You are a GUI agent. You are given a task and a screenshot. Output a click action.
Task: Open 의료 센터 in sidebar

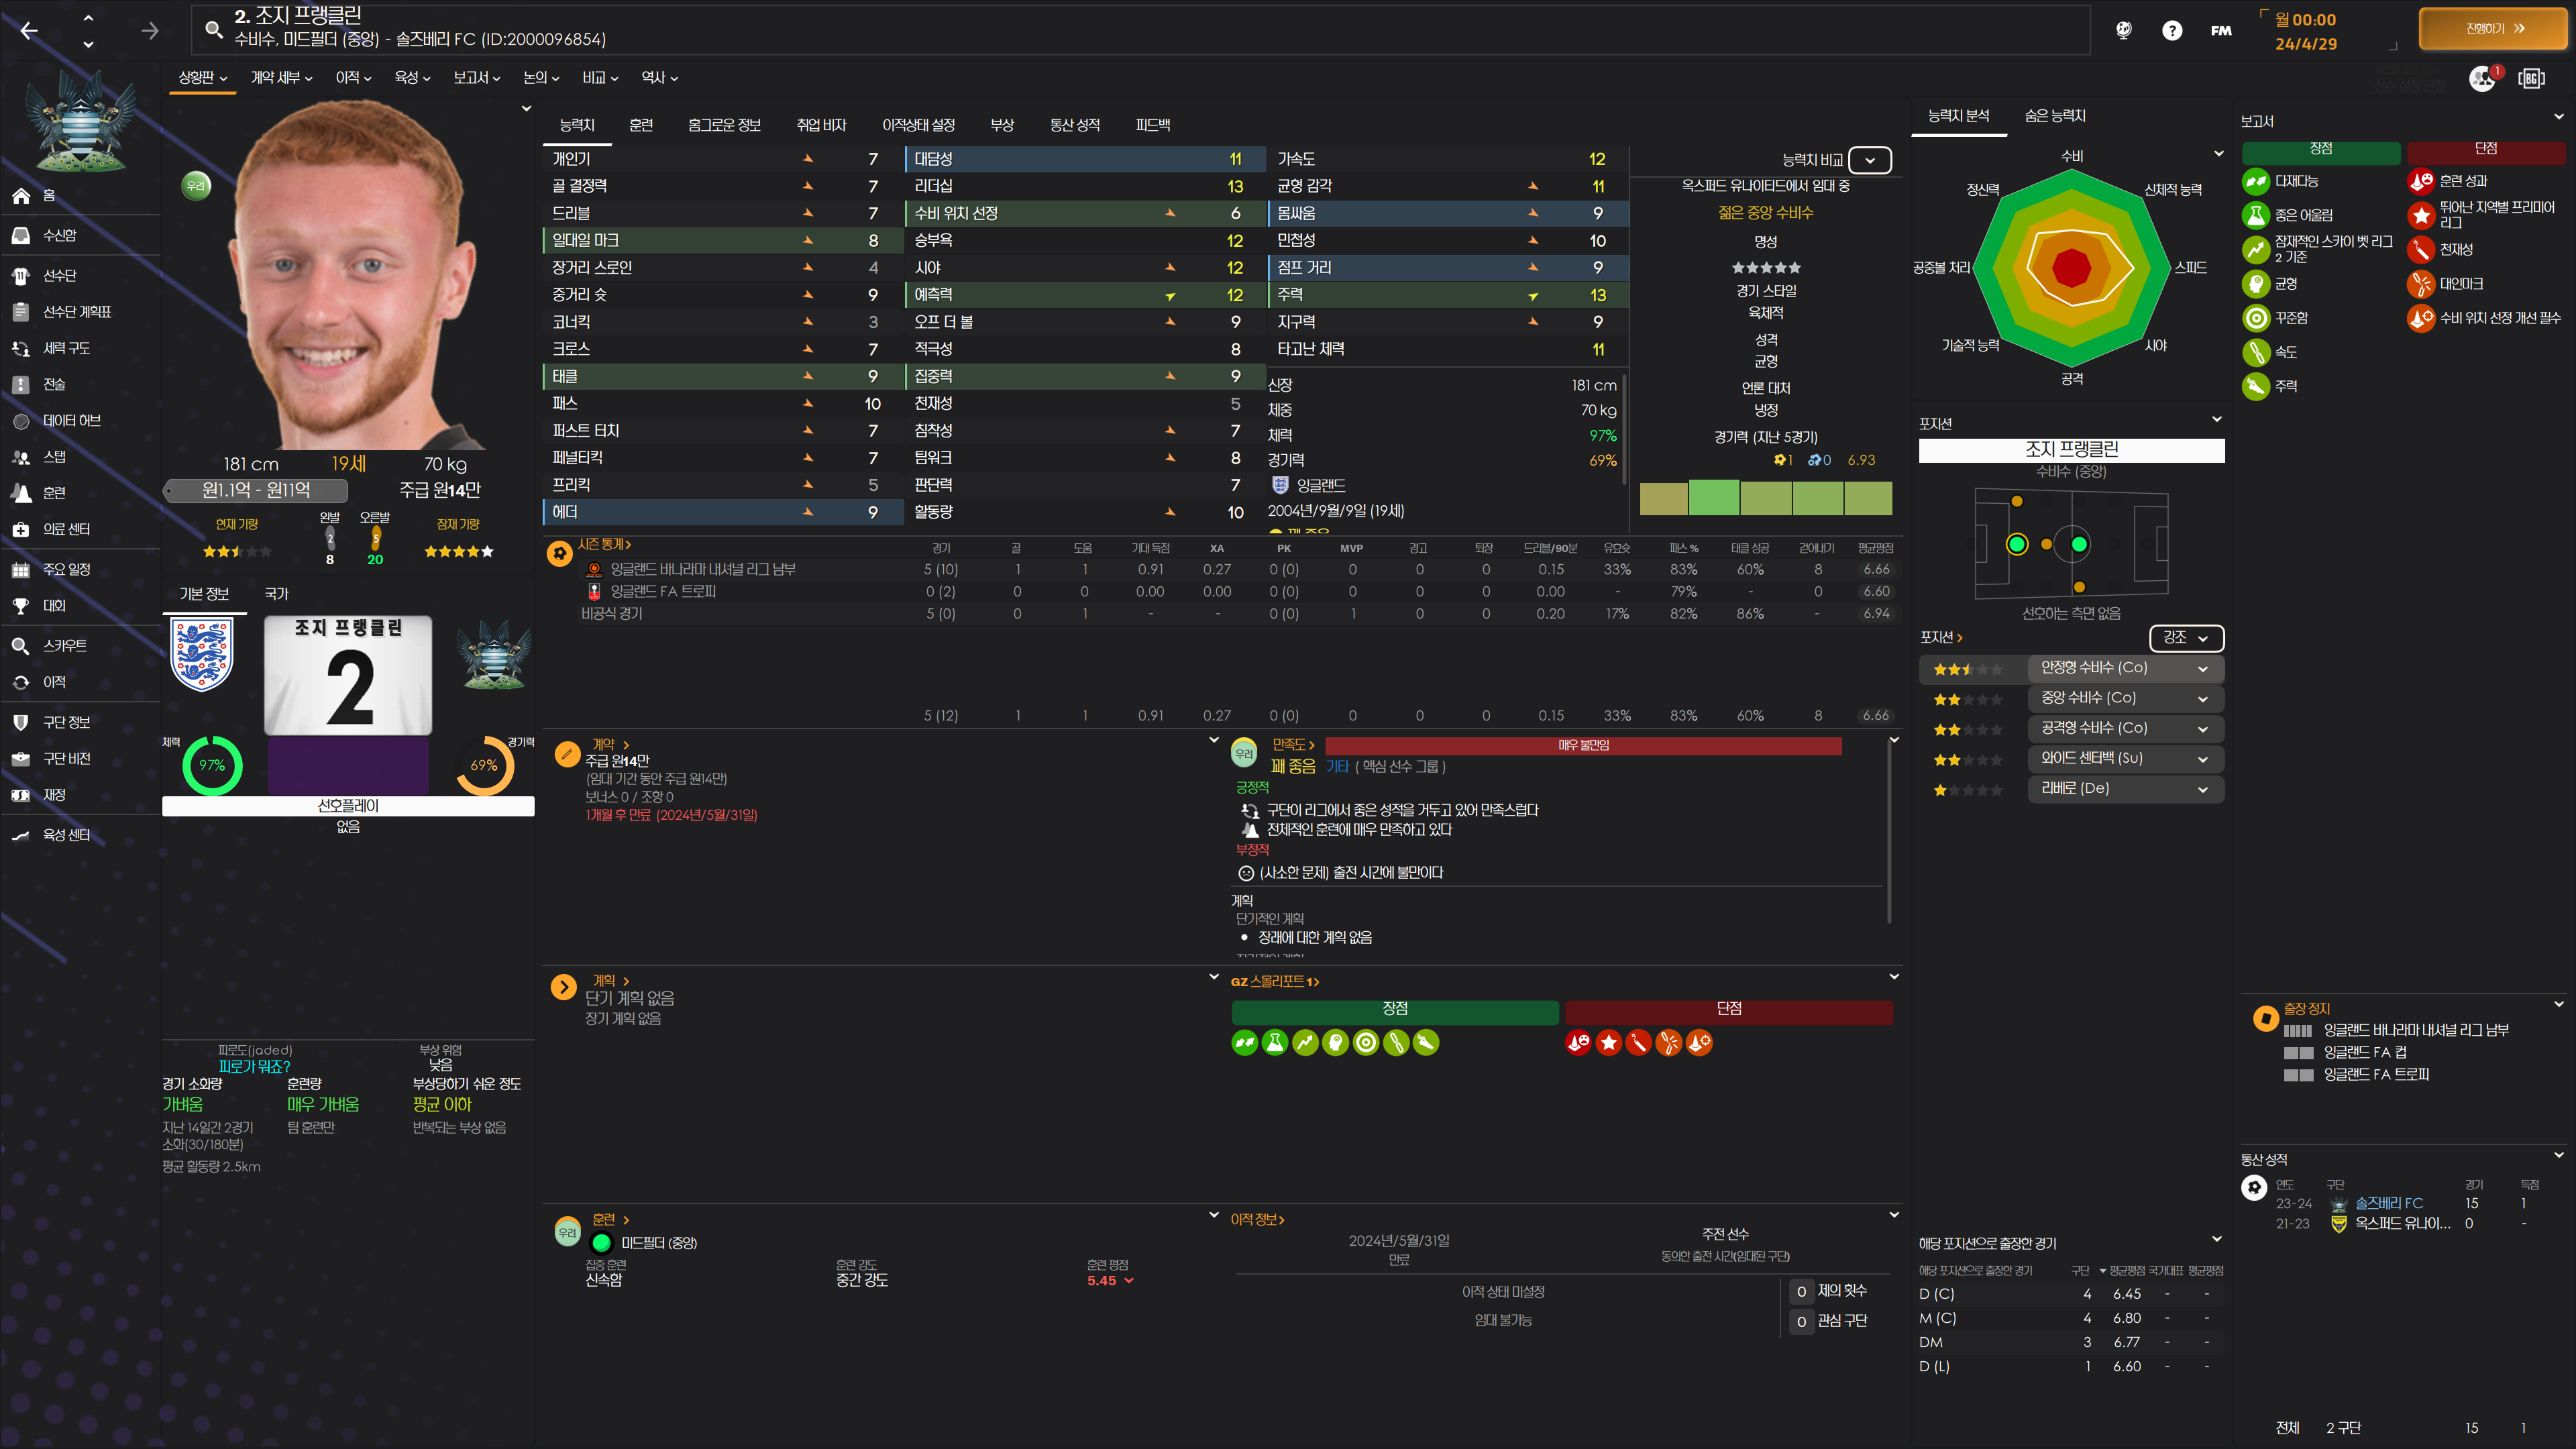tap(66, 529)
